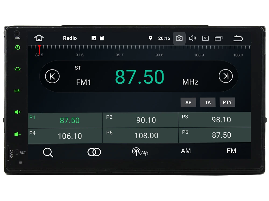
Task: Click the gallery image icon in the toolbar
Action: click(94, 38)
